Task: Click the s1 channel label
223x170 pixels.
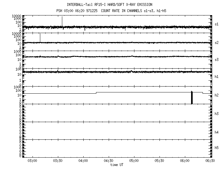Action: pyautogui.click(x=217, y=24)
